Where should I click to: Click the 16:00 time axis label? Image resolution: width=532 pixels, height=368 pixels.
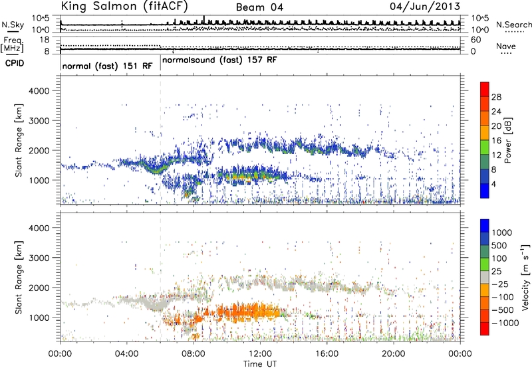point(327,354)
